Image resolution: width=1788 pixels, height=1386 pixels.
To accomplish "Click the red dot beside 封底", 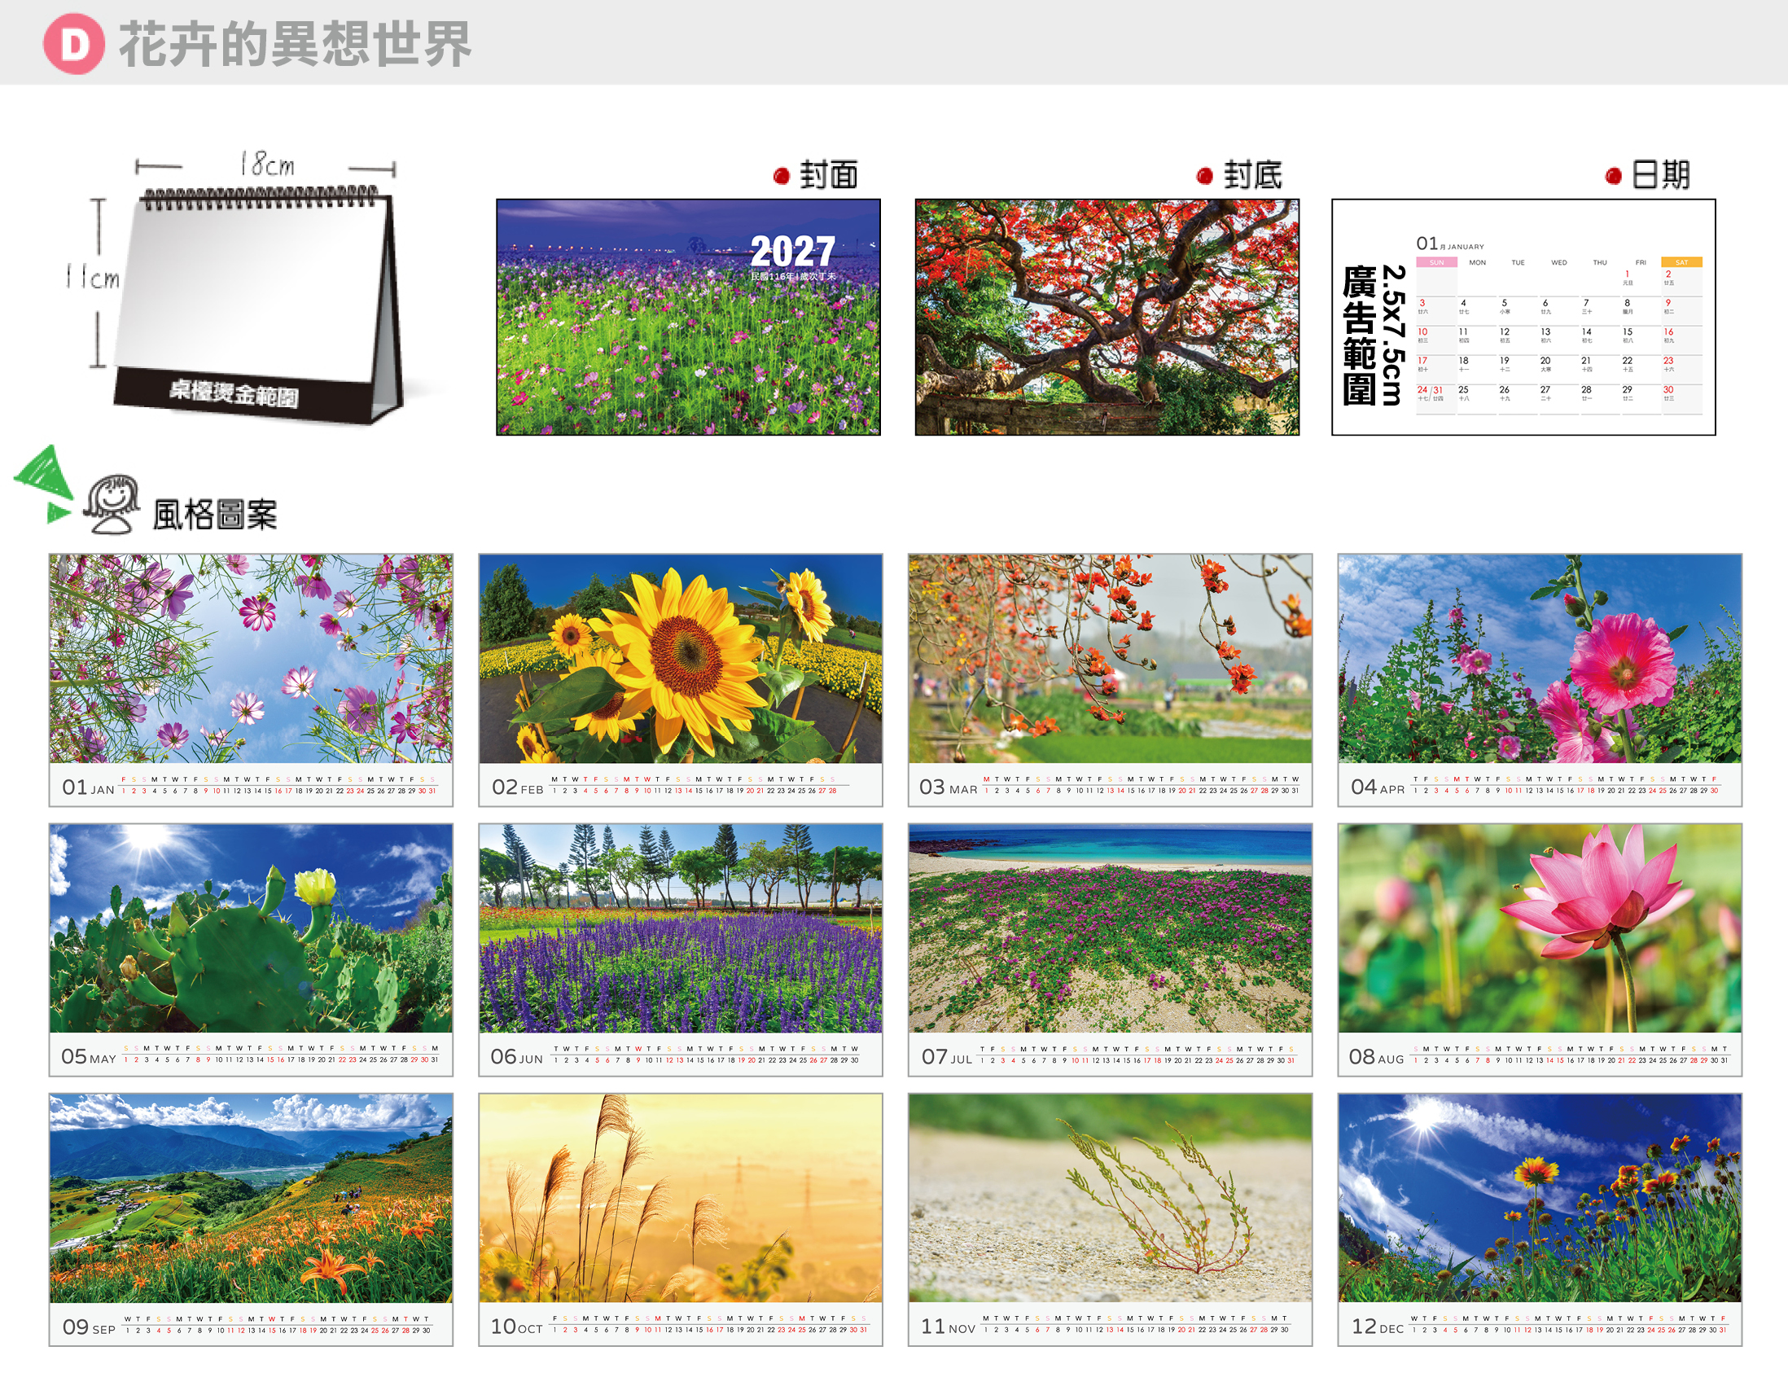I will click(x=1204, y=176).
